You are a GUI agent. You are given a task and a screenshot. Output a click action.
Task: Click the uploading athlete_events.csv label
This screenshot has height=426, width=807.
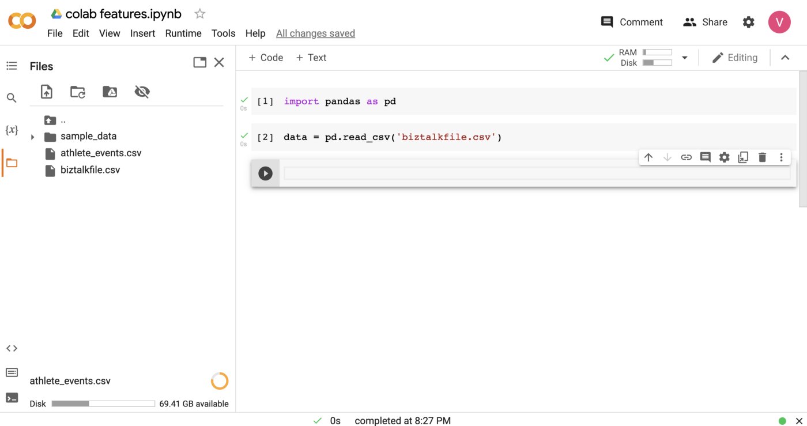[70, 381]
